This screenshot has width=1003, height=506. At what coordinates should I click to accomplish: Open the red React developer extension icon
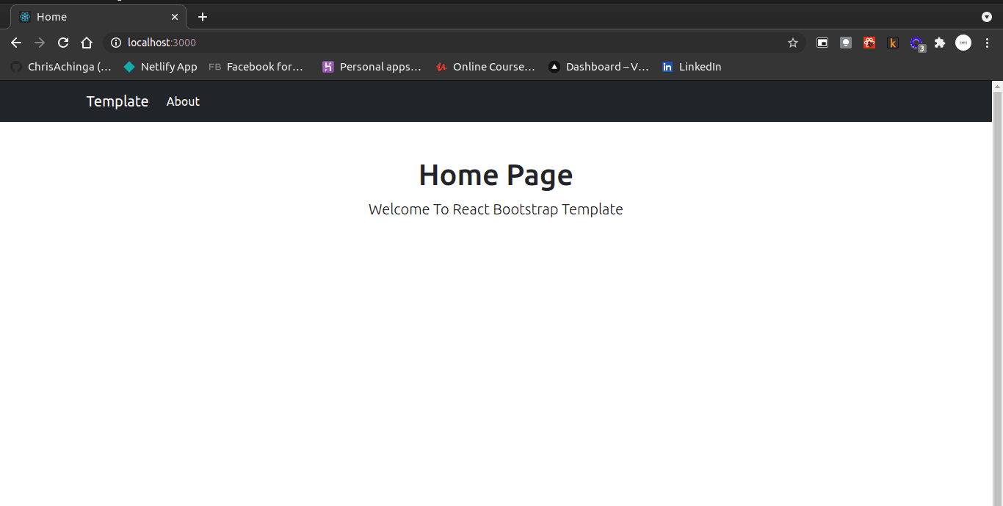point(869,43)
